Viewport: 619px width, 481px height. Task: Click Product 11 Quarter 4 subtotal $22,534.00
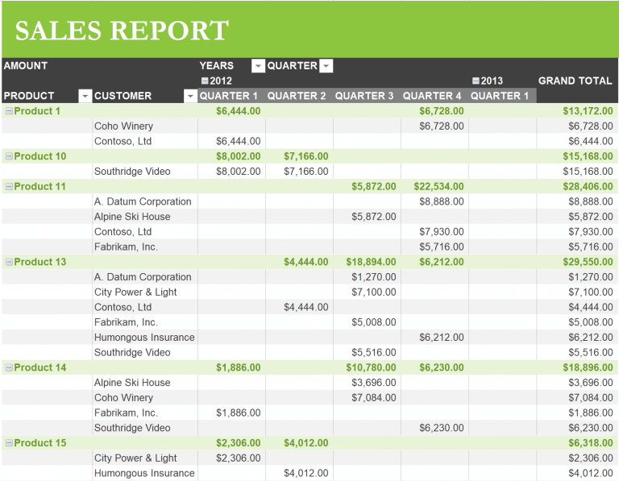point(438,187)
